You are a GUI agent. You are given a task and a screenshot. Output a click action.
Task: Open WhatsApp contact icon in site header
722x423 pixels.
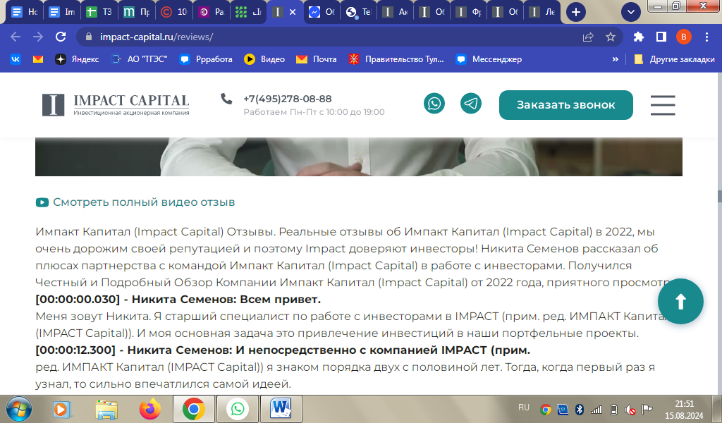434,103
